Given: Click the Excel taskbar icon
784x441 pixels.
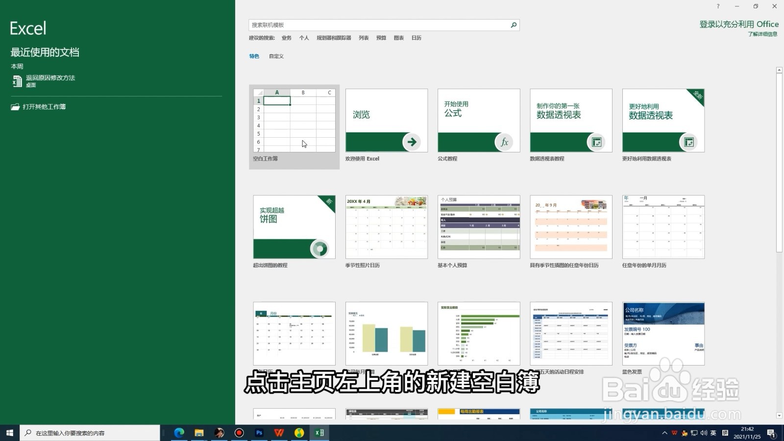Looking at the screenshot, I should [x=319, y=433].
